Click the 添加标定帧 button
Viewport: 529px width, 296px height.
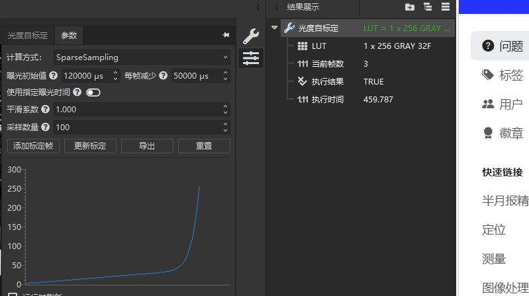[33, 146]
